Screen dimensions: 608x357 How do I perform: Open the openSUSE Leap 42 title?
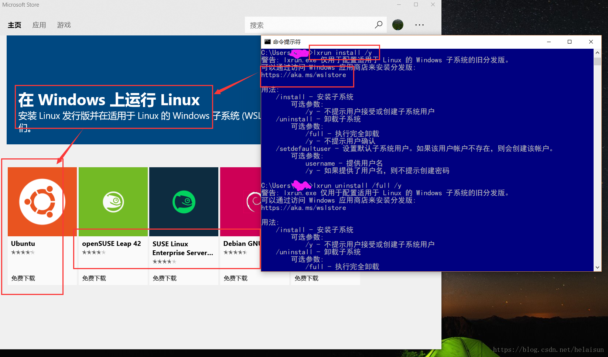coord(112,244)
